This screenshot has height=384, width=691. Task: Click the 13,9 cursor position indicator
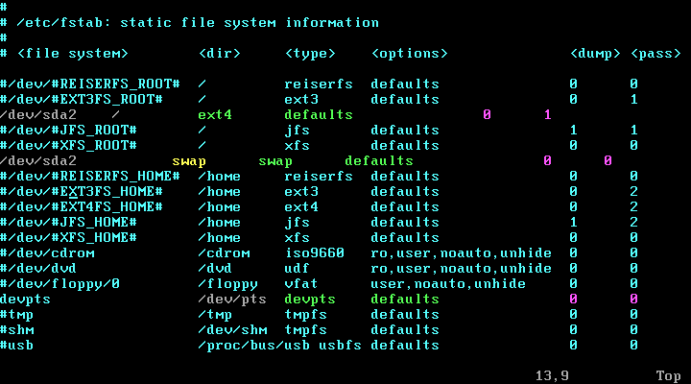[552, 375]
